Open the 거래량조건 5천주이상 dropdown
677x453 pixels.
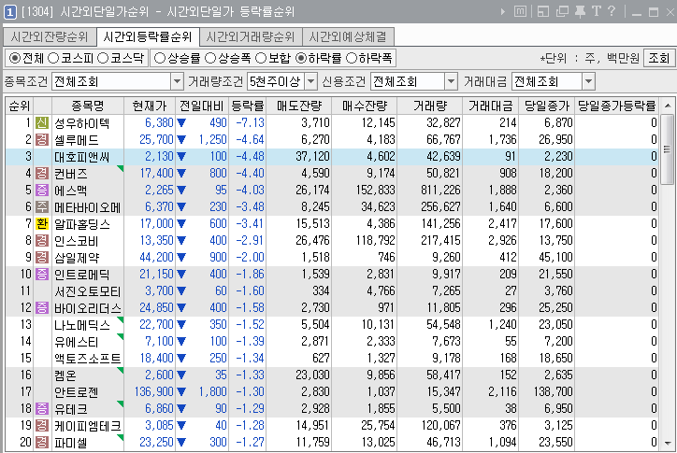click(310, 81)
